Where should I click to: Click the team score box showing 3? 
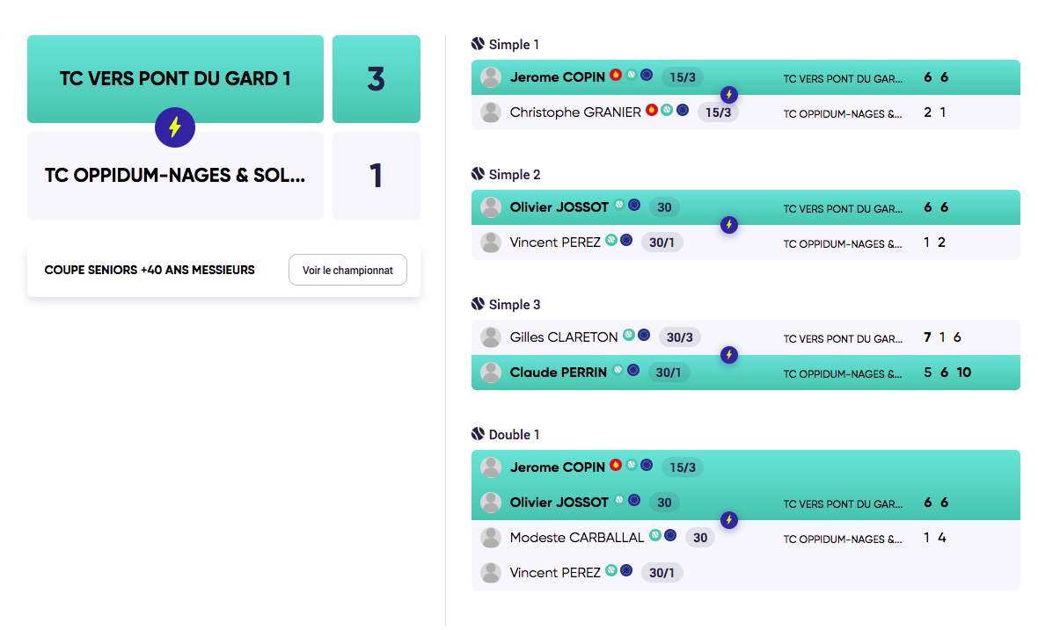click(376, 79)
